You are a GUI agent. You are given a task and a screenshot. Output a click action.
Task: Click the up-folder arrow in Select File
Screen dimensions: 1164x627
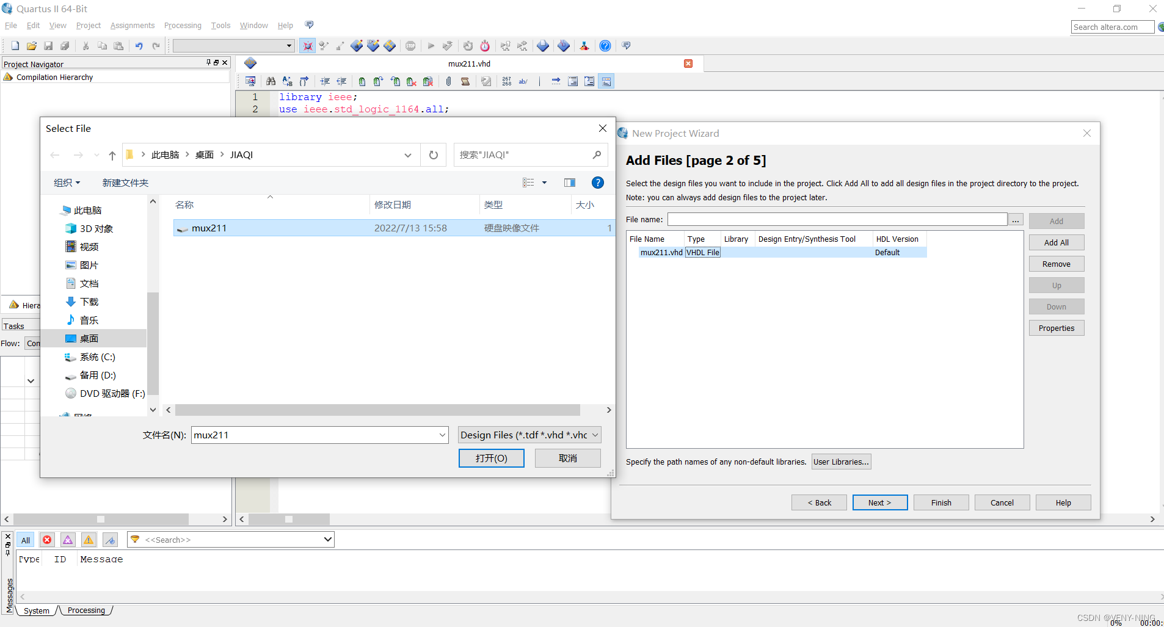coord(112,155)
